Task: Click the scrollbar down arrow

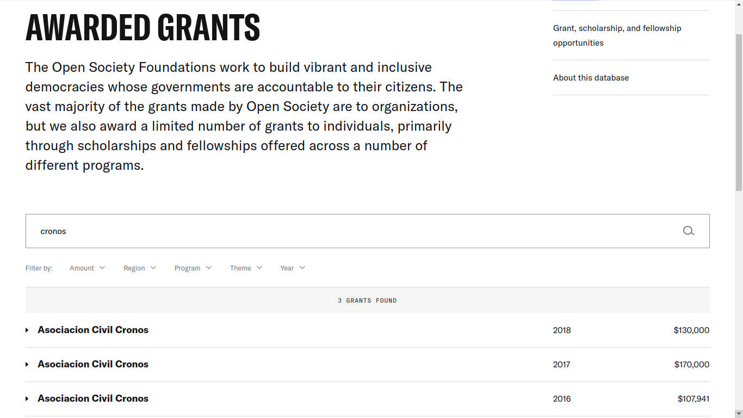Action: point(738,414)
